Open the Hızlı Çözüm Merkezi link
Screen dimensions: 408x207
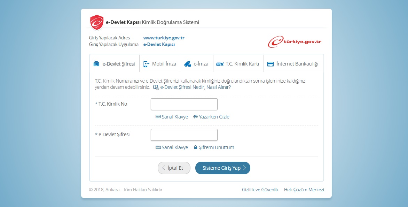[x=304, y=190]
